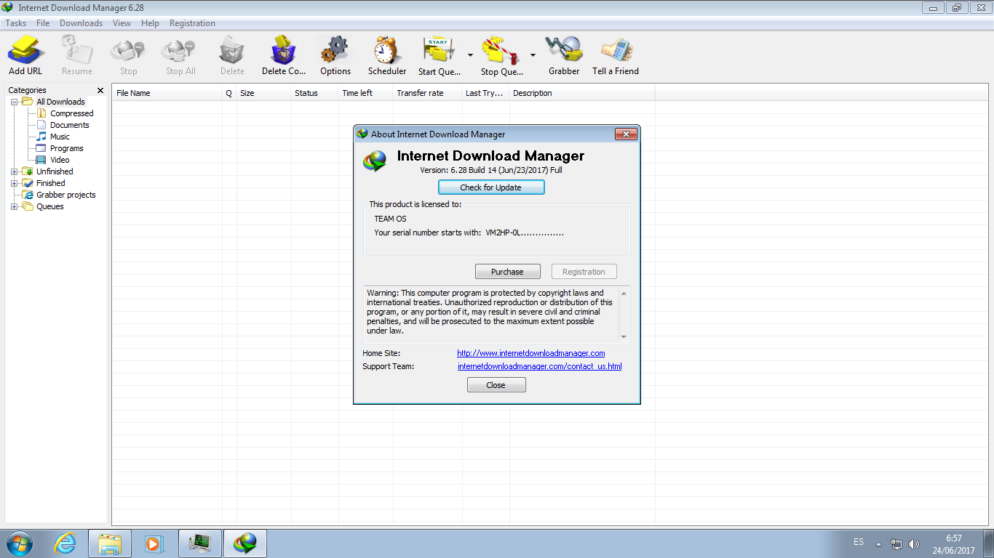Open the Home Site link
Viewport: 994px width, 558px height.
click(531, 353)
